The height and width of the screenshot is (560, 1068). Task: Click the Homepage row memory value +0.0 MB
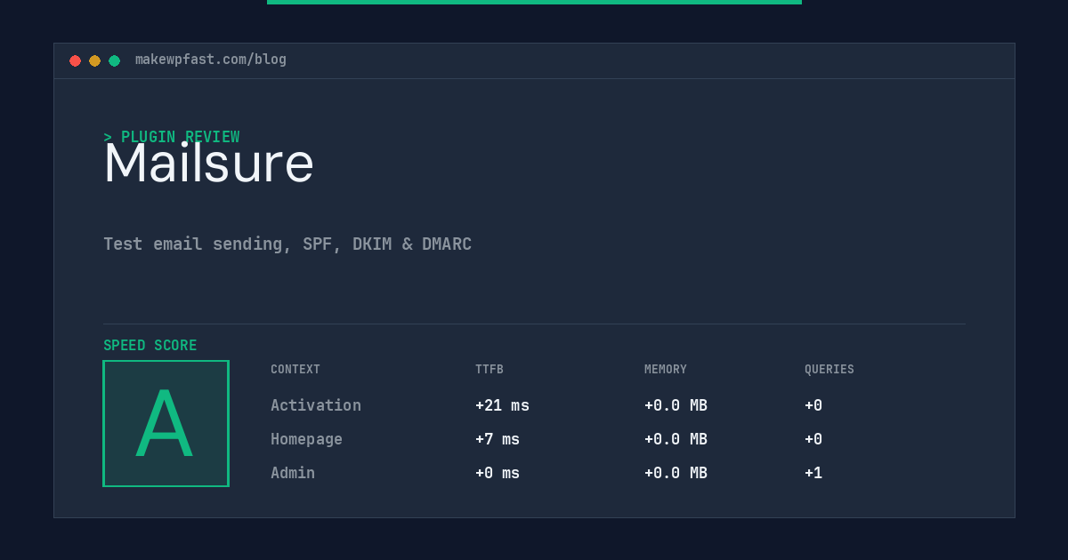coord(676,439)
